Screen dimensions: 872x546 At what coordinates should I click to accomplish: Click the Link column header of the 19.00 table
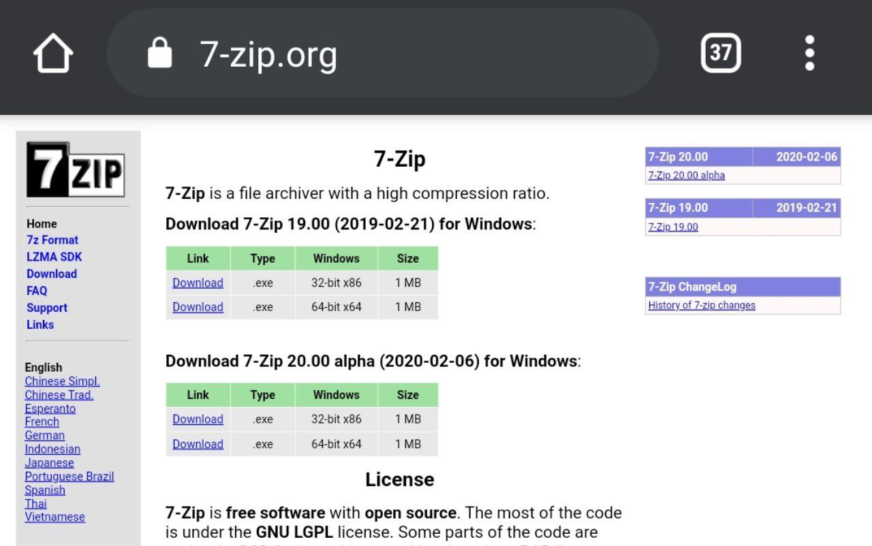198,259
